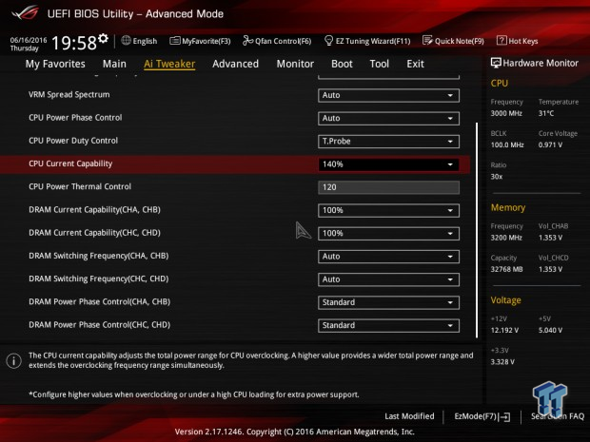Open the My Favorites tab
The image size is (590, 442).
55,64
